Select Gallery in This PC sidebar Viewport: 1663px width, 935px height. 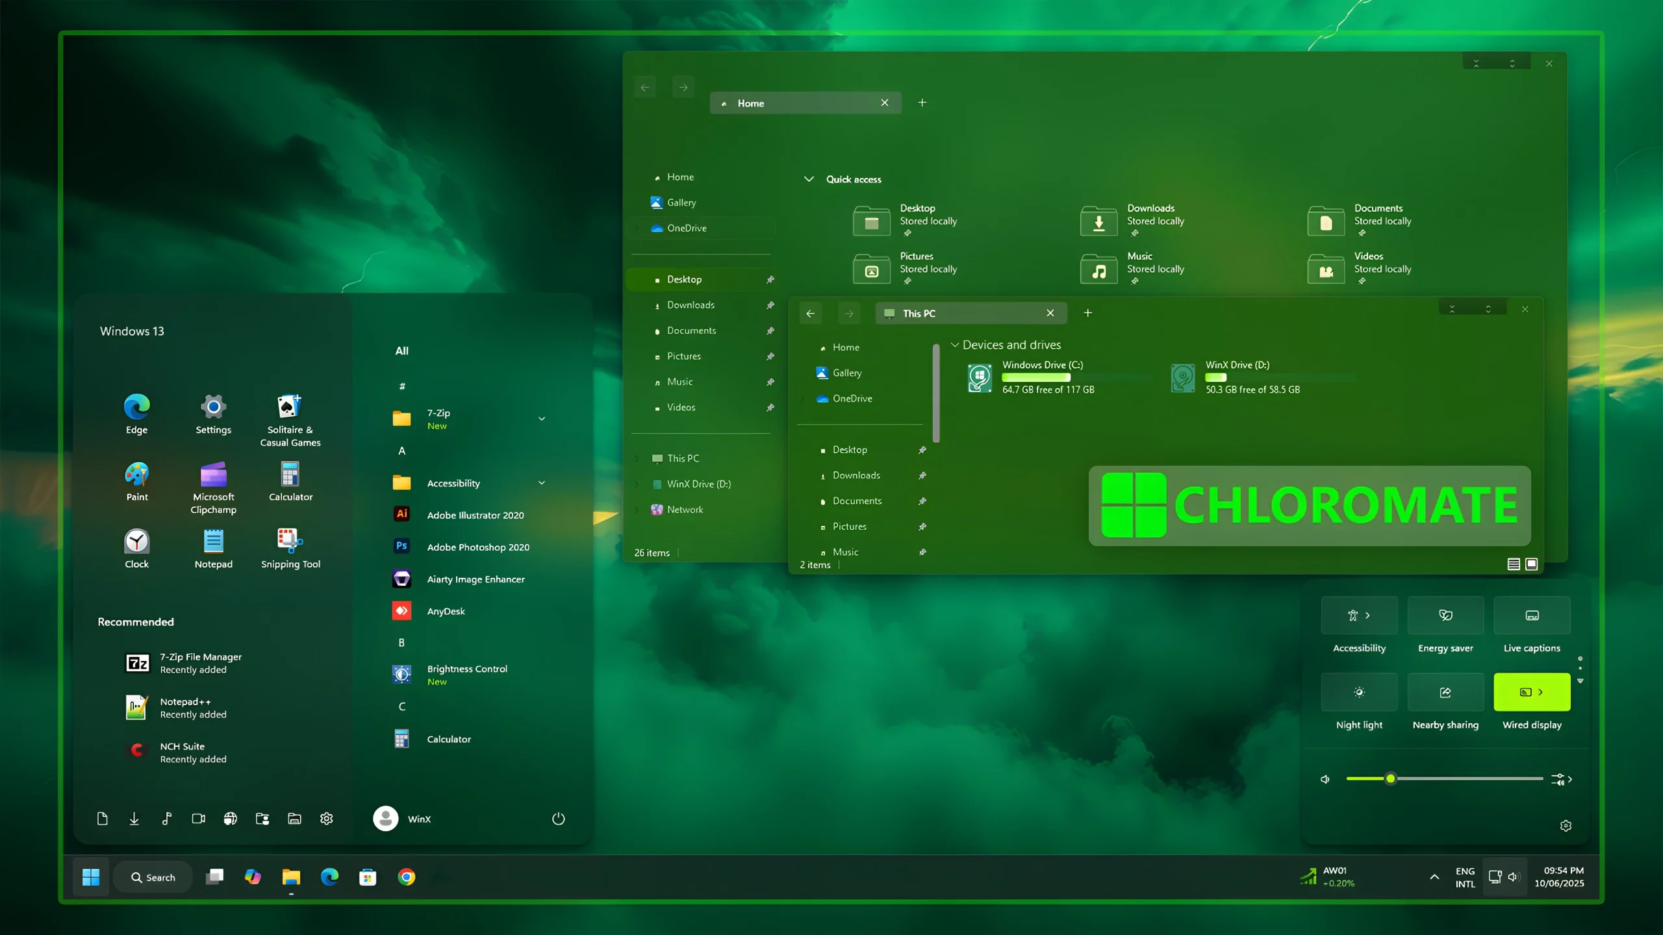click(847, 373)
